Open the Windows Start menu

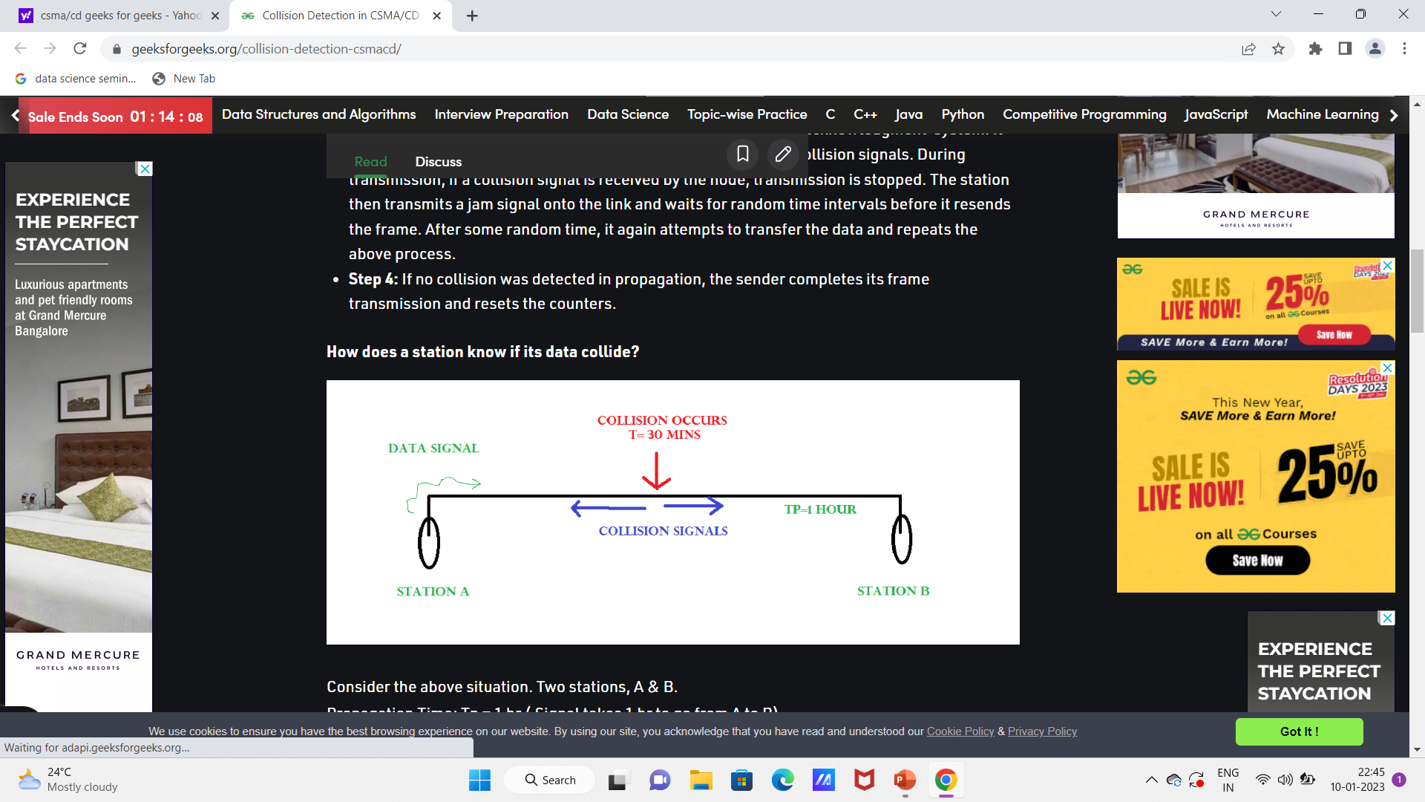(x=479, y=780)
